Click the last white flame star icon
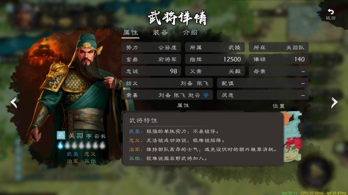 pyautogui.click(x=102, y=145)
